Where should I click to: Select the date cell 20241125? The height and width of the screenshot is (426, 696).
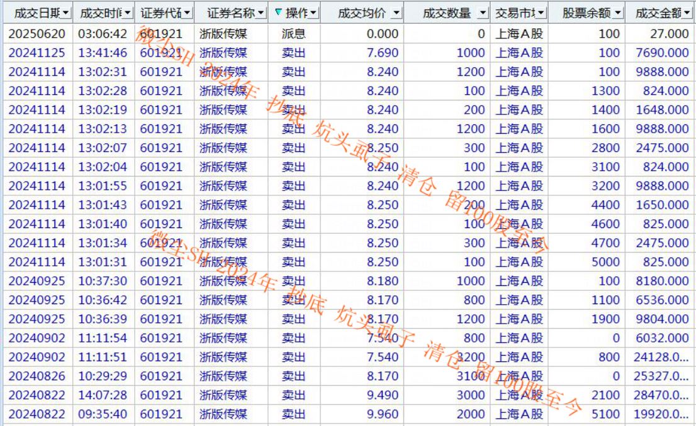[37, 53]
